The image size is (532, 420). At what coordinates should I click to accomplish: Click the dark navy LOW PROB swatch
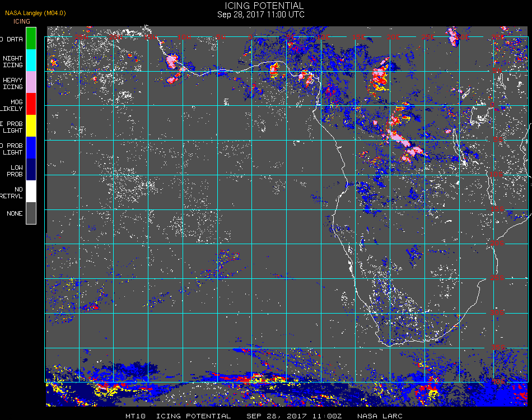pos(31,170)
